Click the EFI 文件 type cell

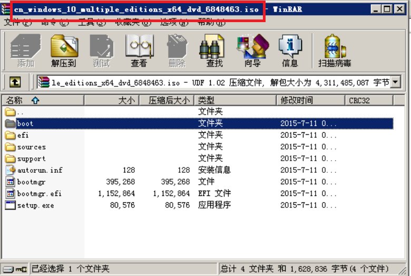click(x=214, y=193)
